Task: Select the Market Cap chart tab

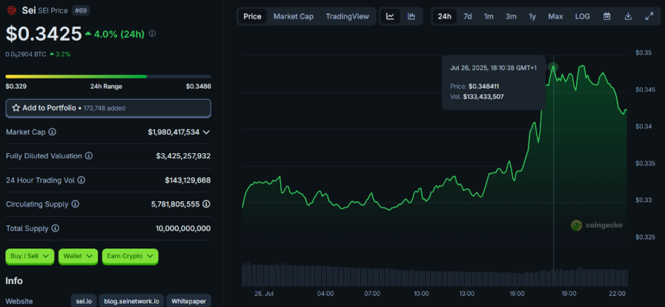Action: pyautogui.click(x=294, y=16)
